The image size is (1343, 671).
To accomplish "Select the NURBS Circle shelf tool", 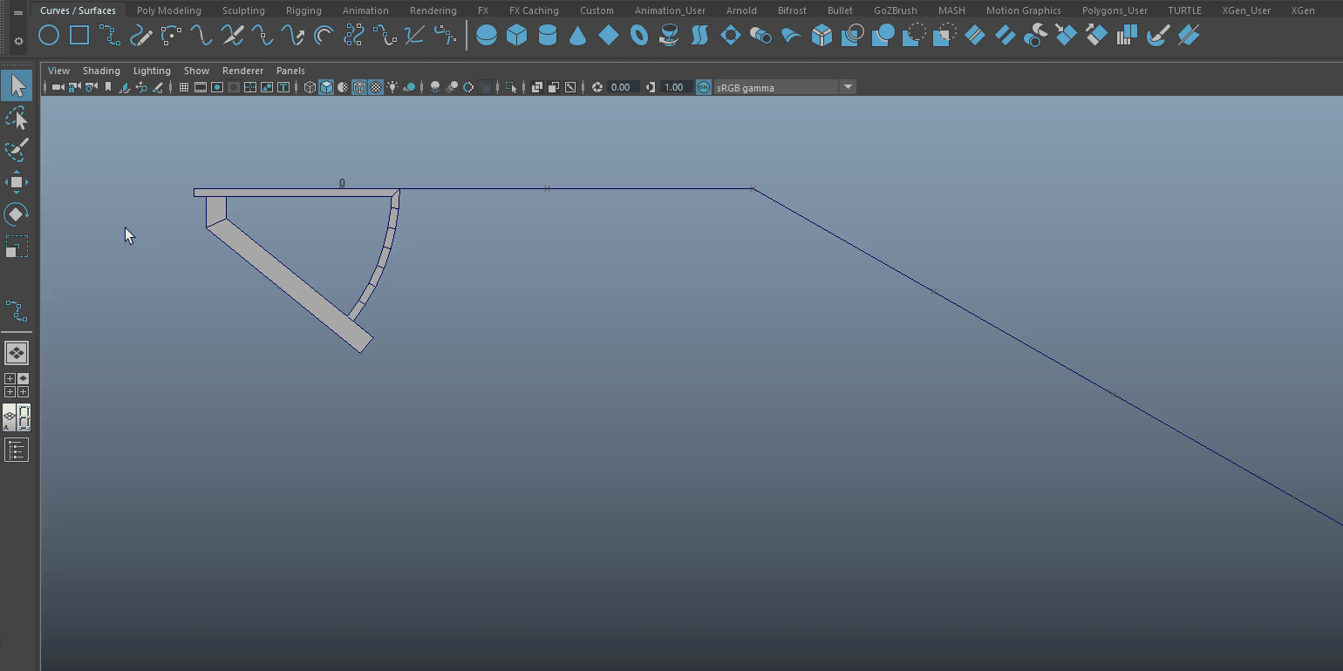I will click(49, 36).
